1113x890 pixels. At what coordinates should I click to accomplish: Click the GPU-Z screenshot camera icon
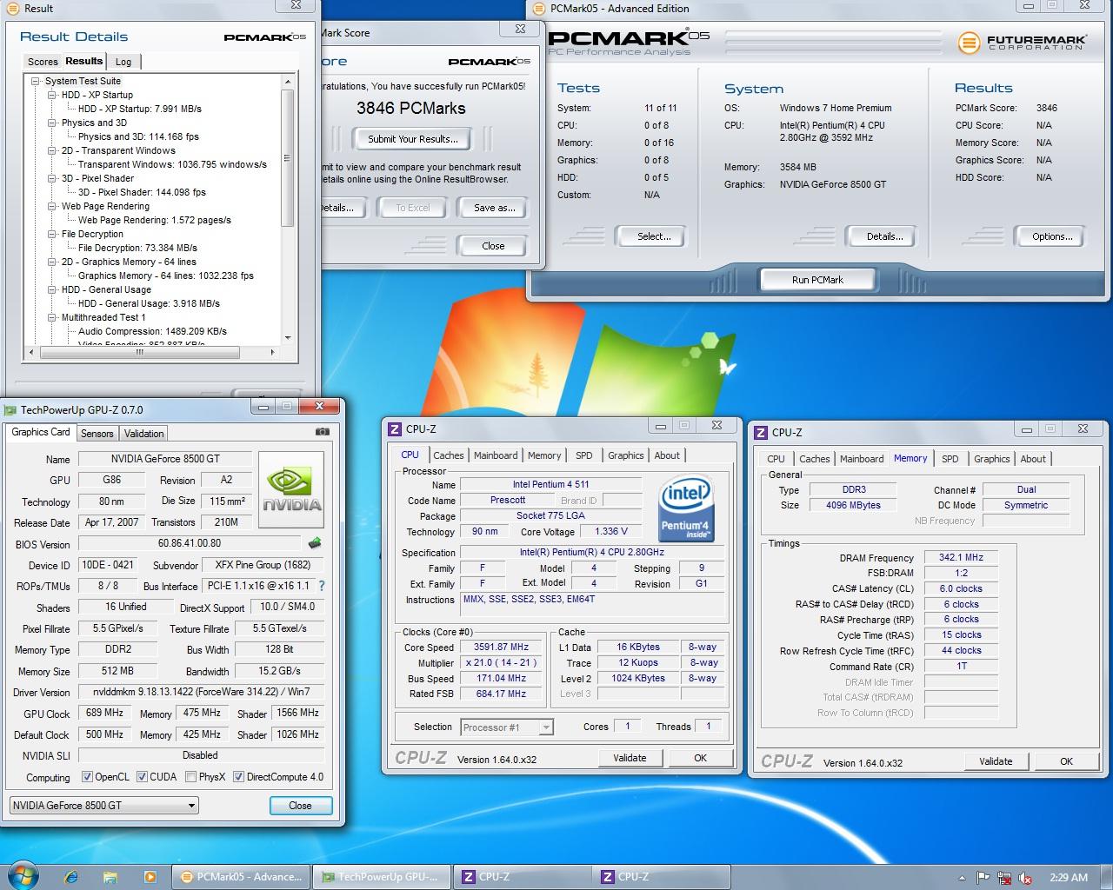click(322, 431)
